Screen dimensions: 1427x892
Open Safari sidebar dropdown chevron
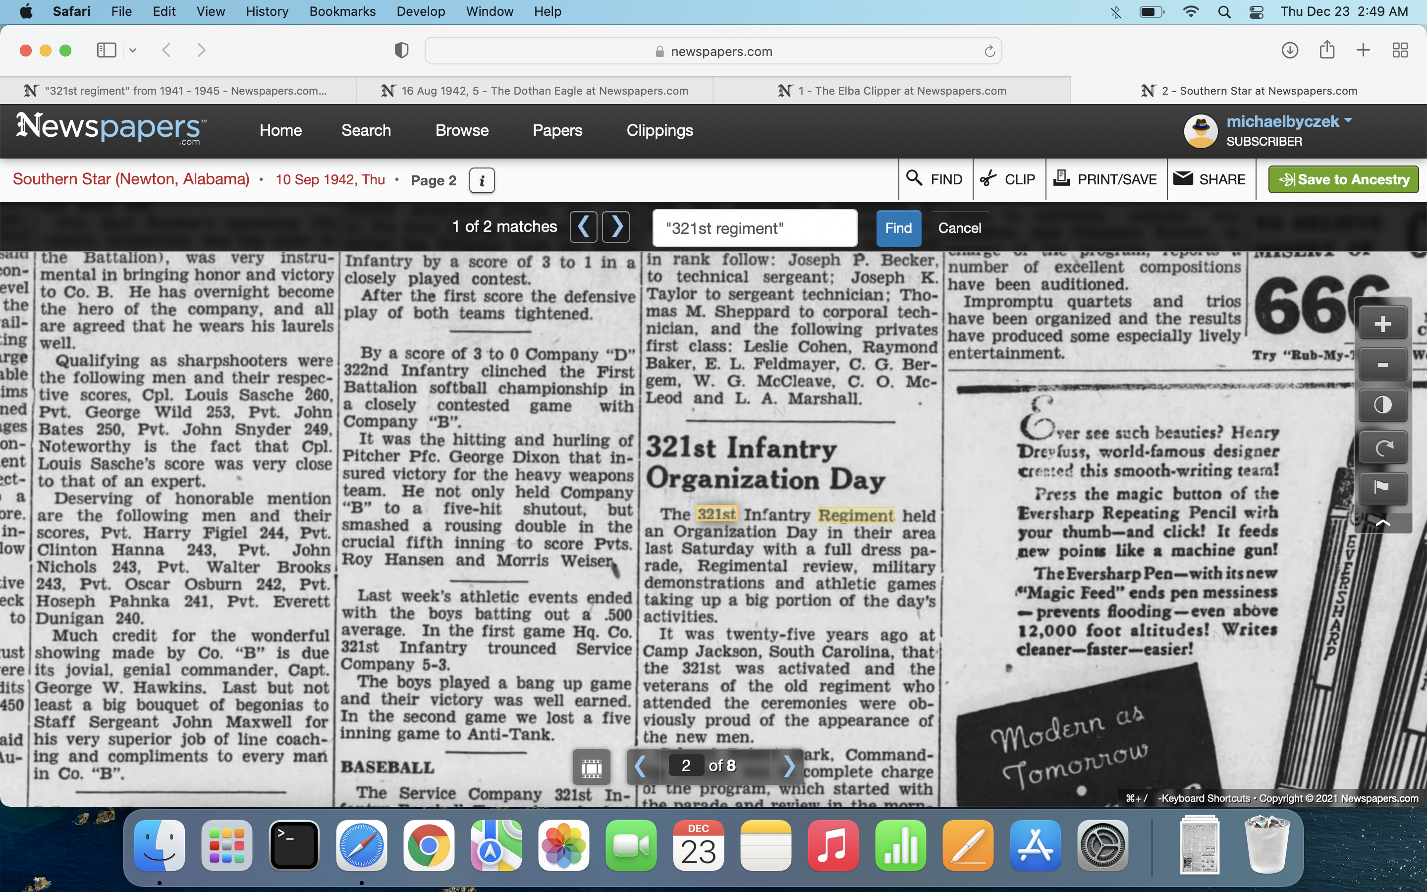click(133, 51)
